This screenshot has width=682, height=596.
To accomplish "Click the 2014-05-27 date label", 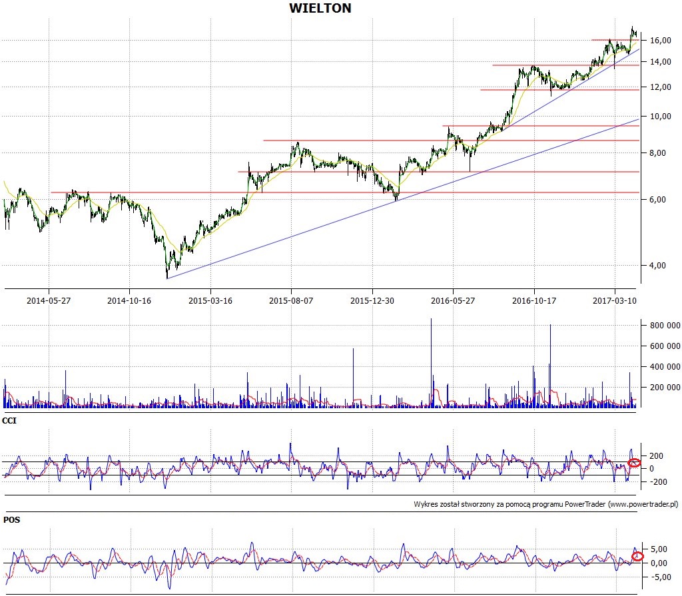I will click(48, 300).
